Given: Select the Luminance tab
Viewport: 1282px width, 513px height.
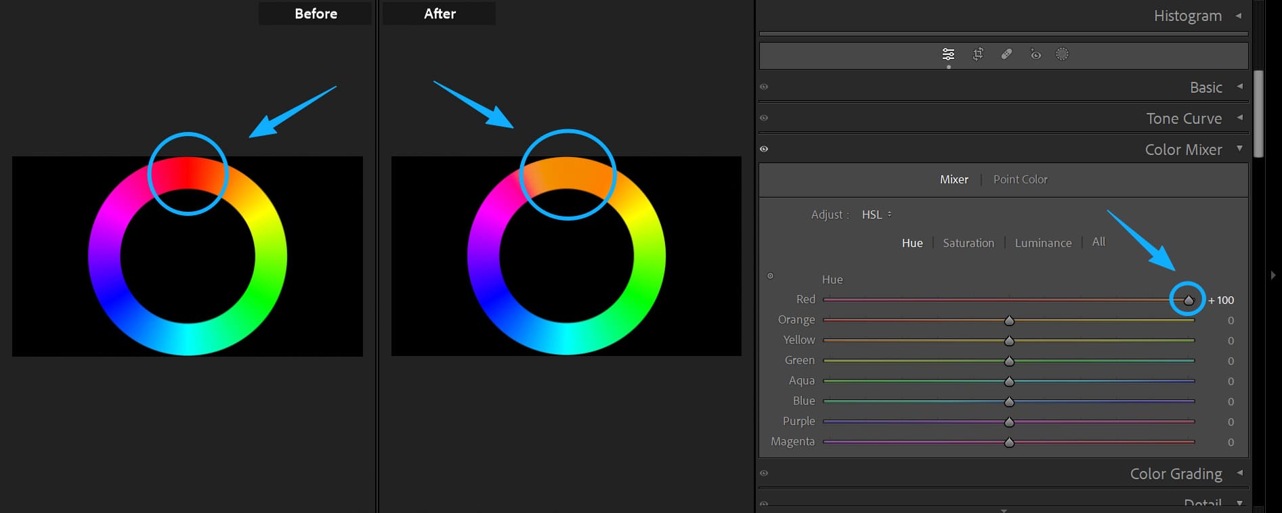Looking at the screenshot, I should point(1043,243).
